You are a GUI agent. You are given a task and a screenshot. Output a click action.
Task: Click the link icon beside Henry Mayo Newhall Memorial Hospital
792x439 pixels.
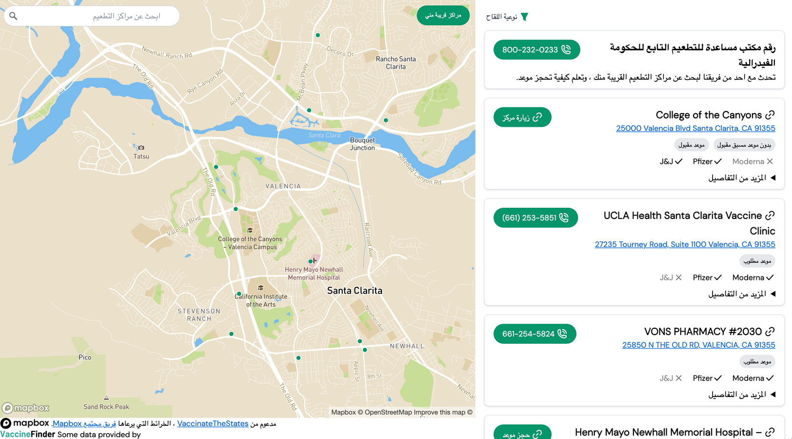(770, 432)
